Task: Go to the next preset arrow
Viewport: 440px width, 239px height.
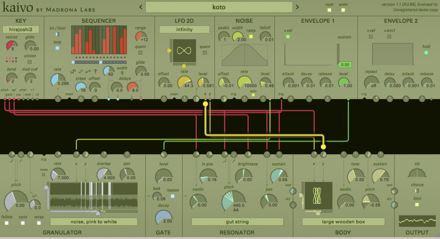Action: [297, 7]
